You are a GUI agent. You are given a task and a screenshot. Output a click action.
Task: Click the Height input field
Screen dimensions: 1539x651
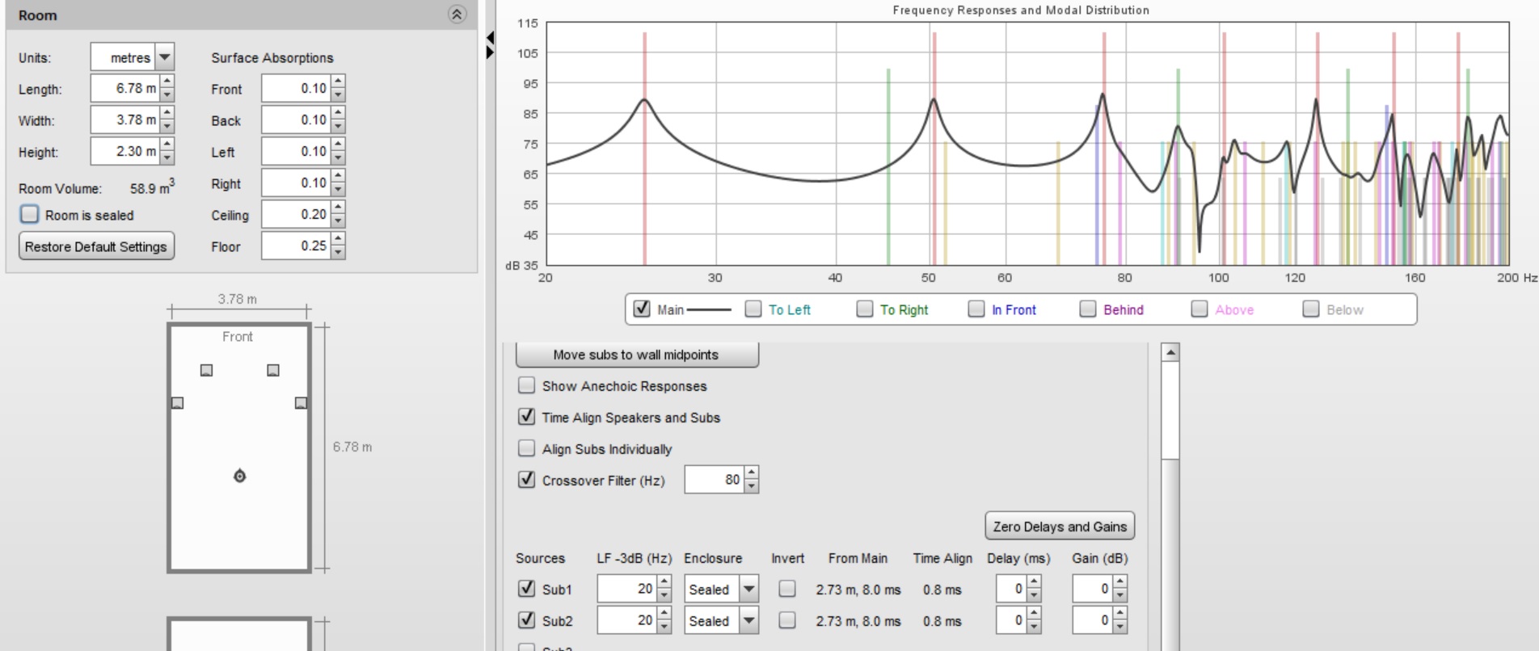pos(125,151)
